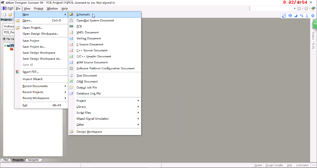
Task: Click the Design Workspace icon
Action: pyautogui.click(x=71, y=132)
